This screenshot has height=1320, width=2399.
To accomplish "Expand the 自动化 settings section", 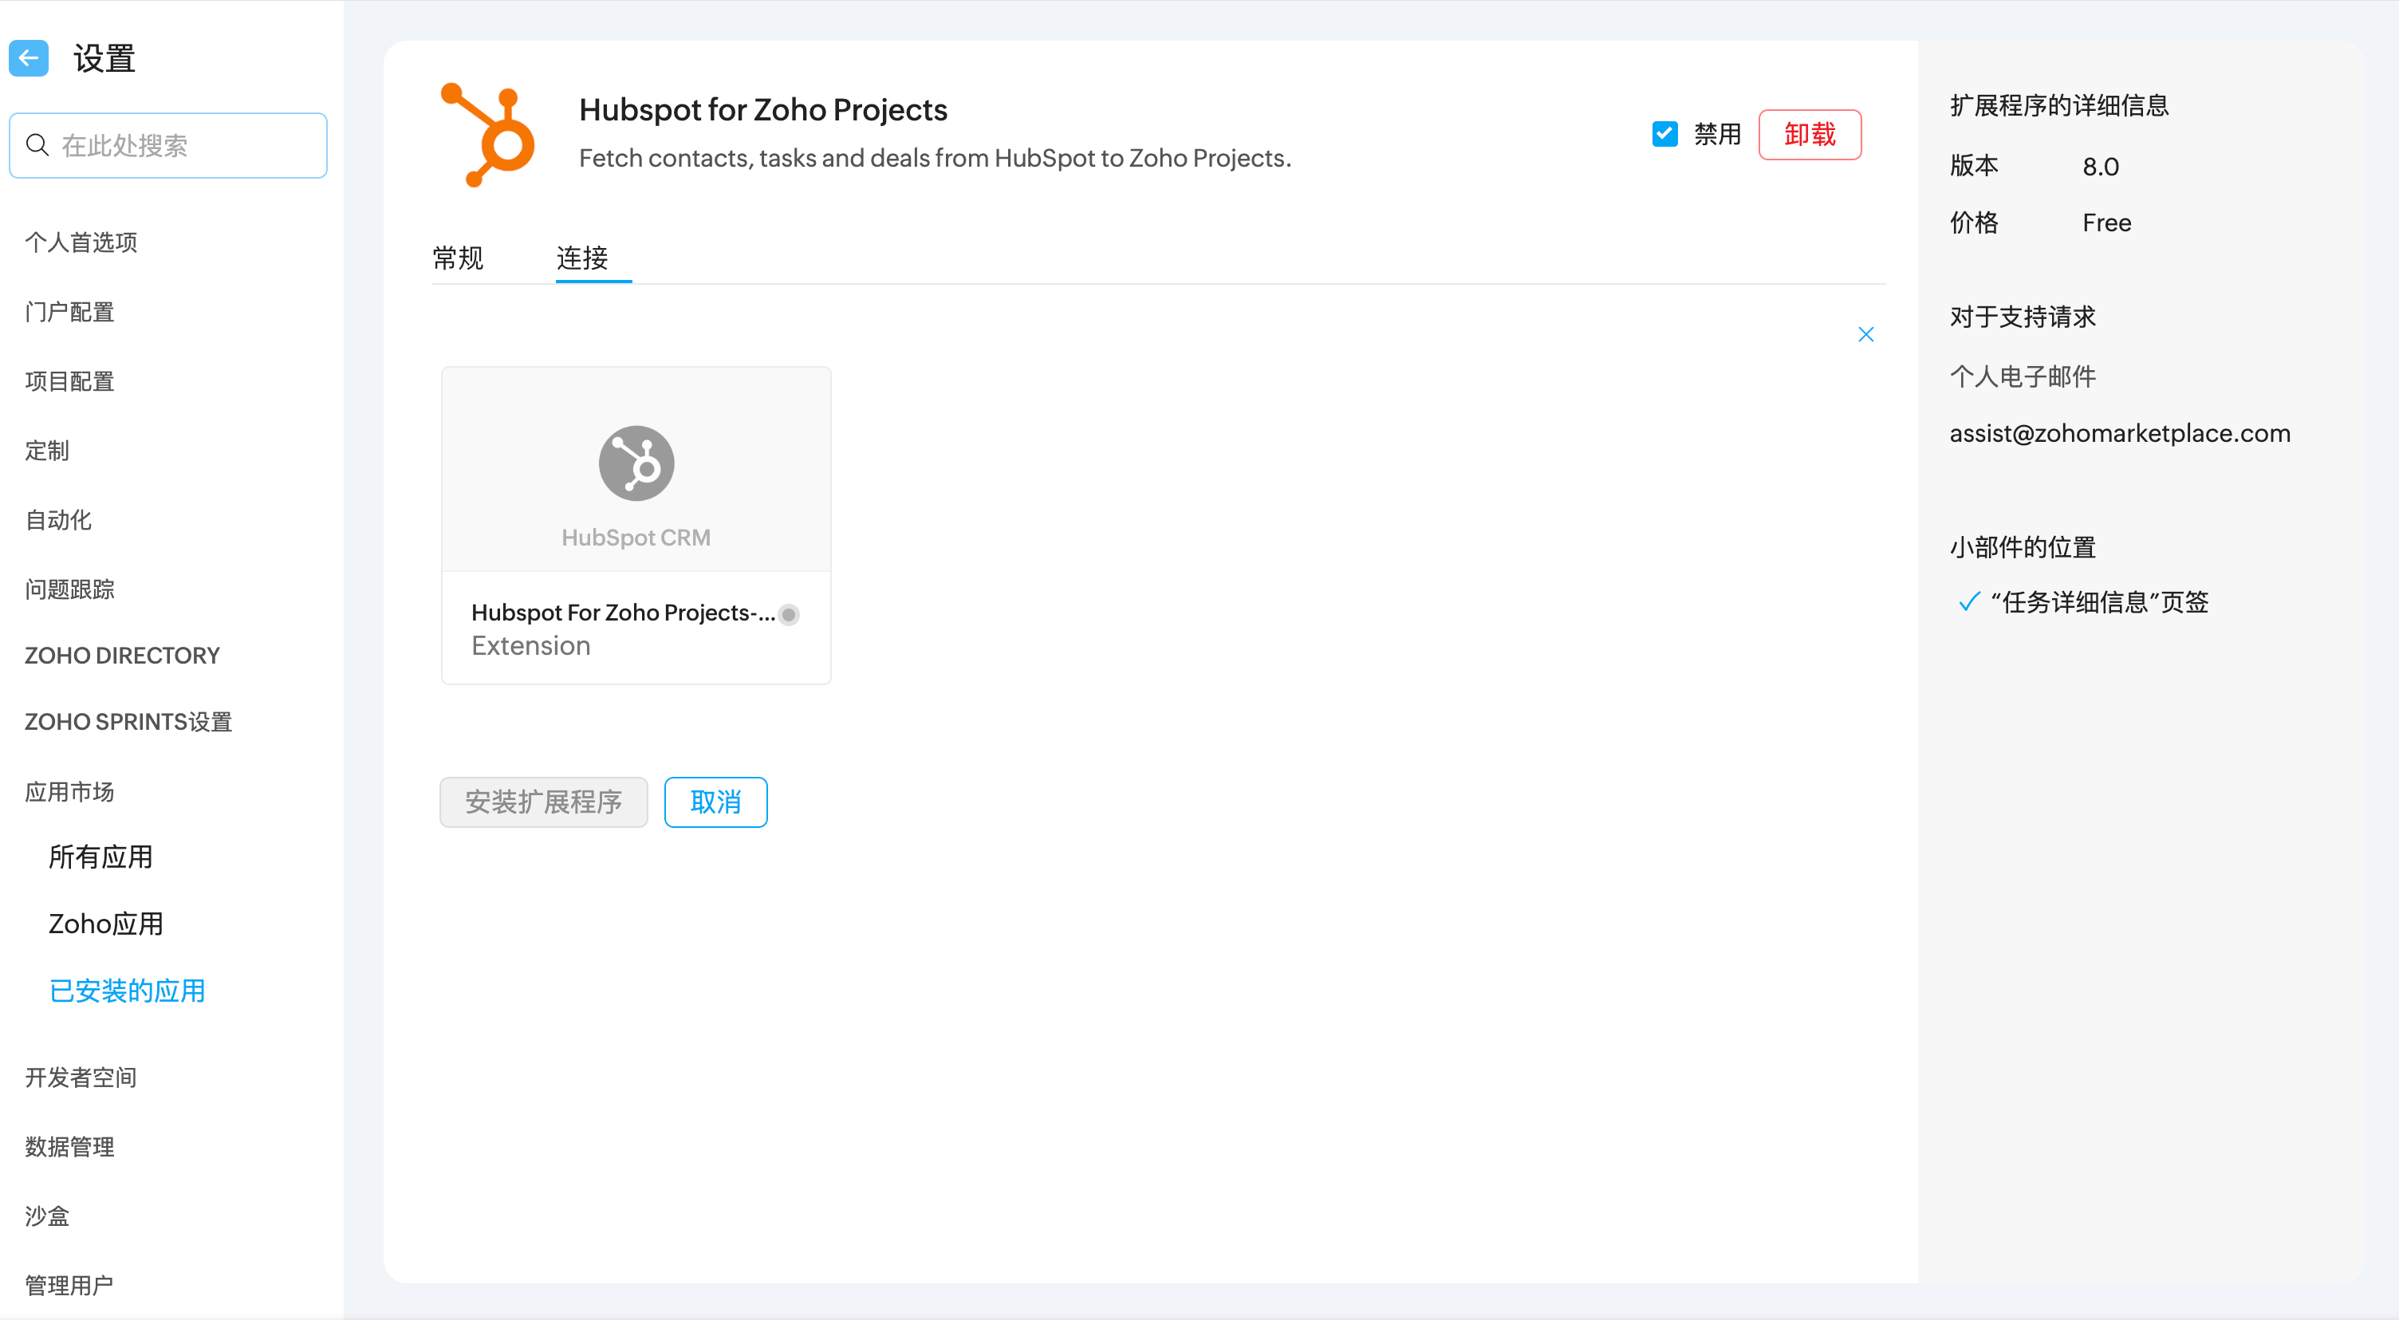I will tap(59, 520).
